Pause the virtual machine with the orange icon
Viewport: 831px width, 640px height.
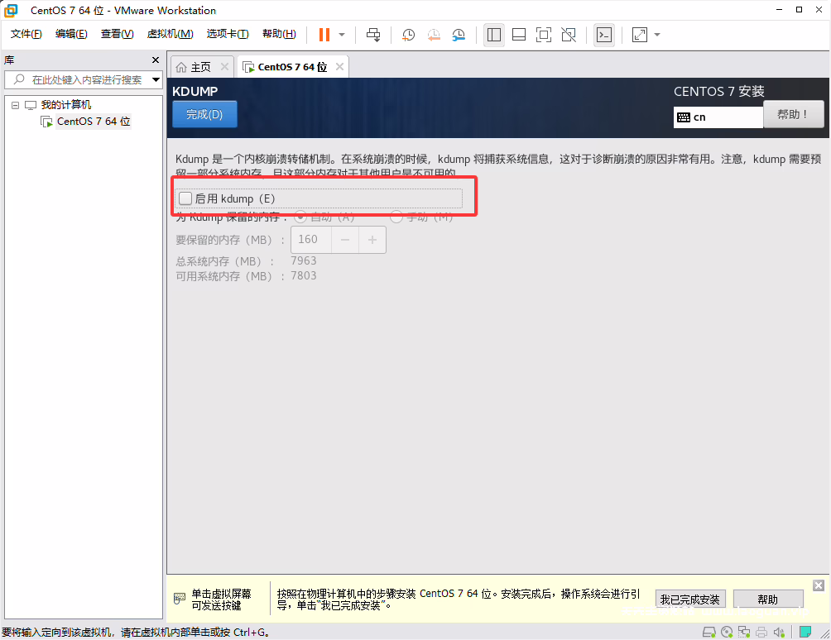[x=324, y=35]
